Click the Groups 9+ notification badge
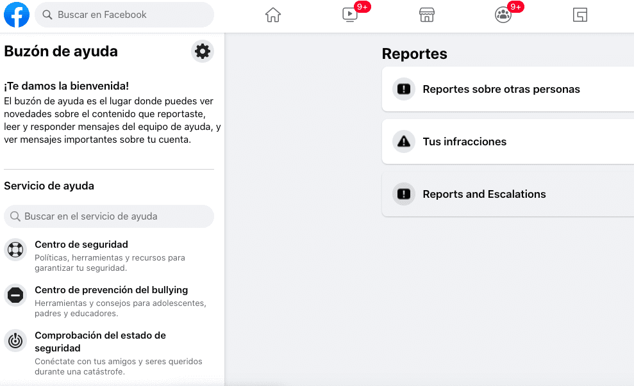This screenshot has width=634, height=386. click(x=515, y=7)
